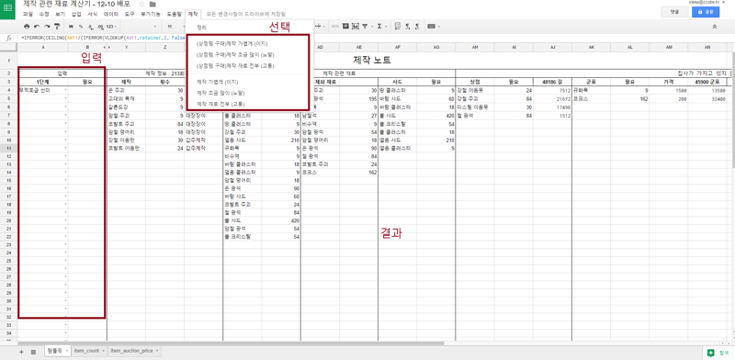Image resolution: width=735 pixels, height=360 pixels.
Task: Decrease decimal places
Action: (90, 27)
